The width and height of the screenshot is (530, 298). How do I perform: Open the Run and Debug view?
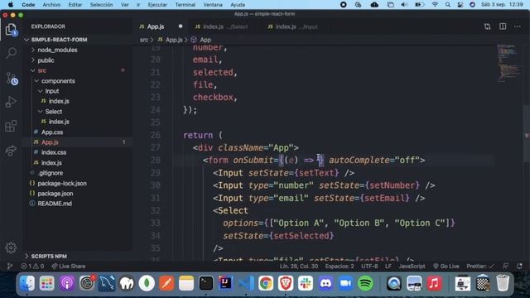pyautogui.click(x=11, y=102)
